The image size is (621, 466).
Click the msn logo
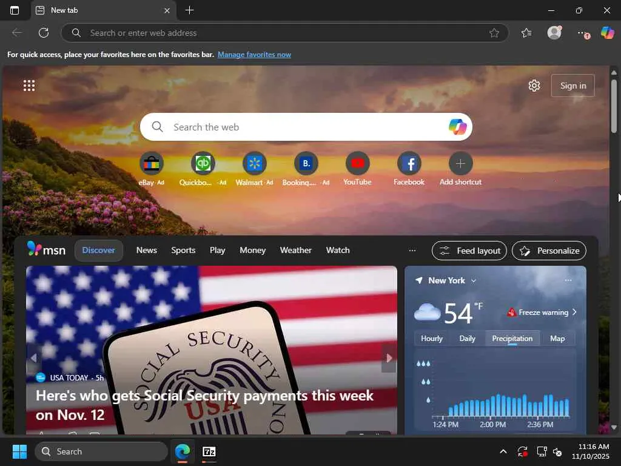46,249
